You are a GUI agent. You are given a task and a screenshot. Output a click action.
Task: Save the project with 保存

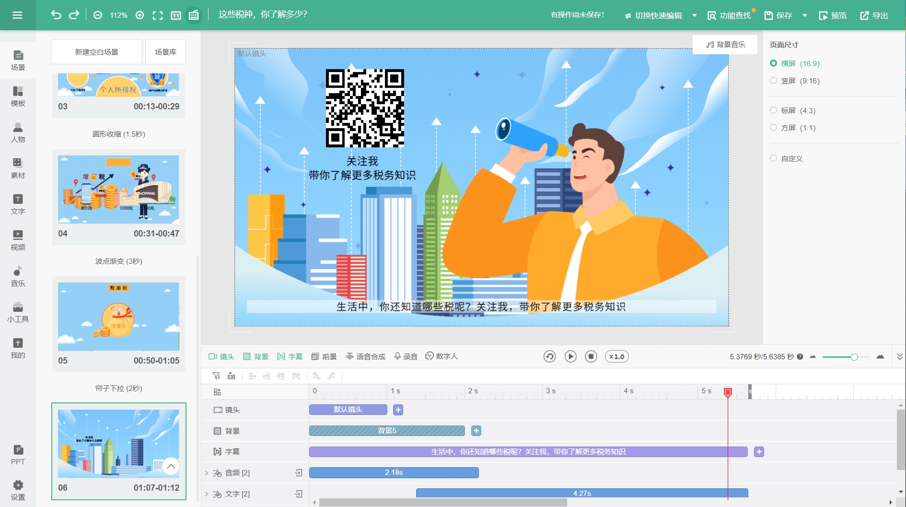tap(778, 15)
